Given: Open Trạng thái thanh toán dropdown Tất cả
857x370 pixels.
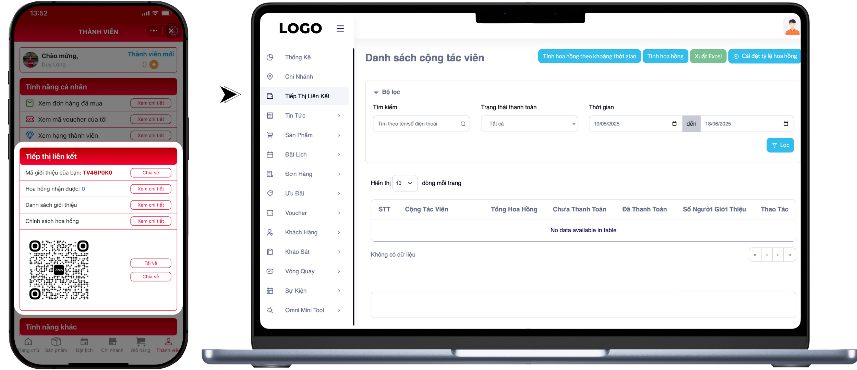Looking at the screenshot, I should pyautogui.click(x=529, y=124).
